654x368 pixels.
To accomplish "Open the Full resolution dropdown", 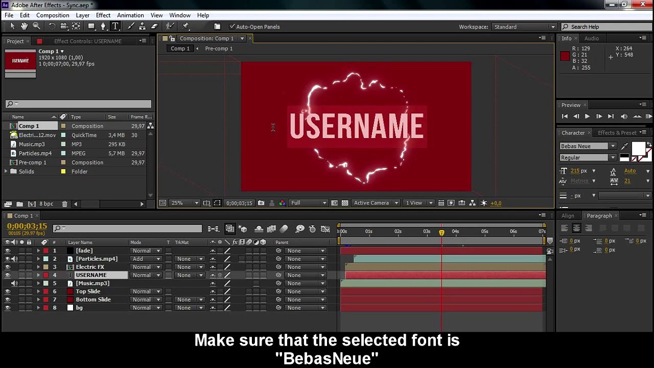I will tap(309, 203).
